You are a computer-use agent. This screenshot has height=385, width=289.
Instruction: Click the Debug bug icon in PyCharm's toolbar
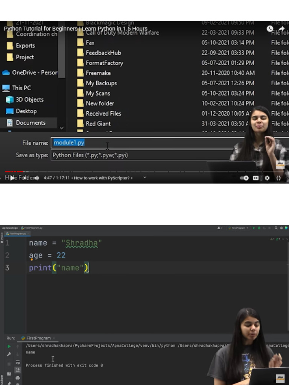[259, 228]
